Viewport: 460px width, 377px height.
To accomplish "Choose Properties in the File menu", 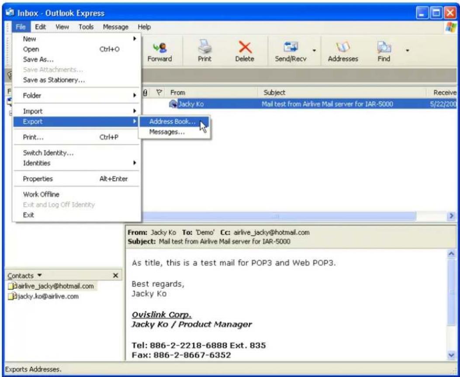I will (x=76, y=179).
